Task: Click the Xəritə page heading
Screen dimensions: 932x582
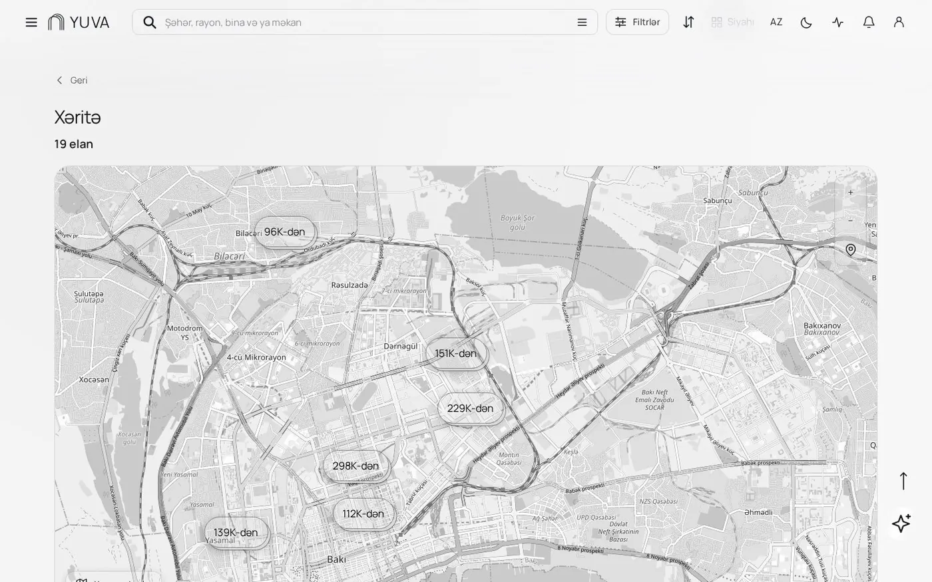Action: click(77, 117)
